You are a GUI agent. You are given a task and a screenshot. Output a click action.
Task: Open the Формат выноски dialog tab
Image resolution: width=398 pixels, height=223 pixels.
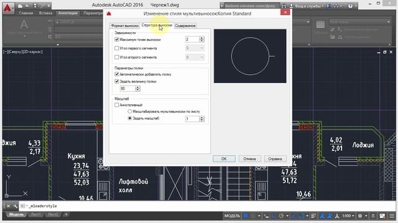[125, 26]
